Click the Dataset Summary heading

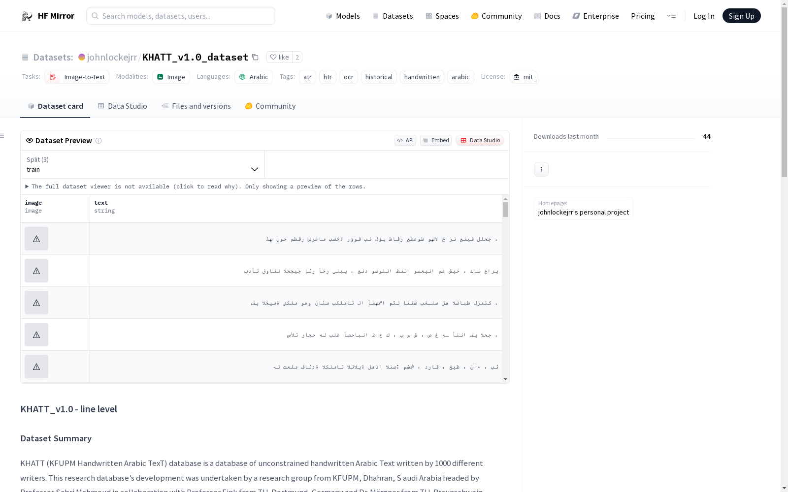point(56,438)
